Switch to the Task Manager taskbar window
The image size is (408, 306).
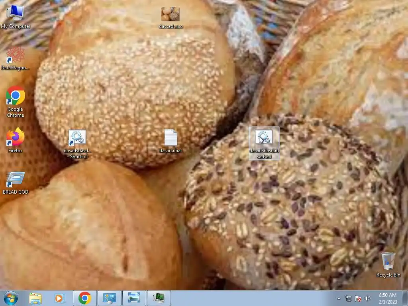159,298
